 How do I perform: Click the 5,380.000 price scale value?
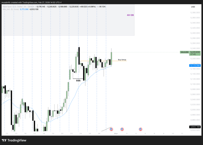click(195, 13)
